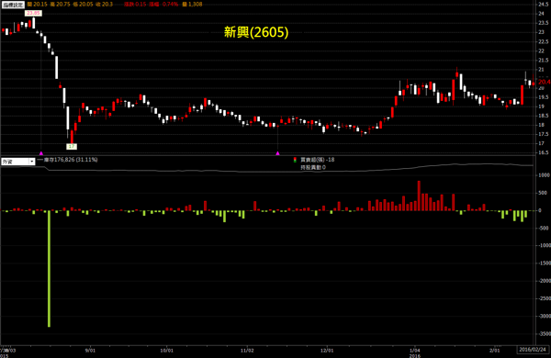Click the current price tag 20.4 on axis
This screenshot has height=358, width=551.
tap(544, 82)
